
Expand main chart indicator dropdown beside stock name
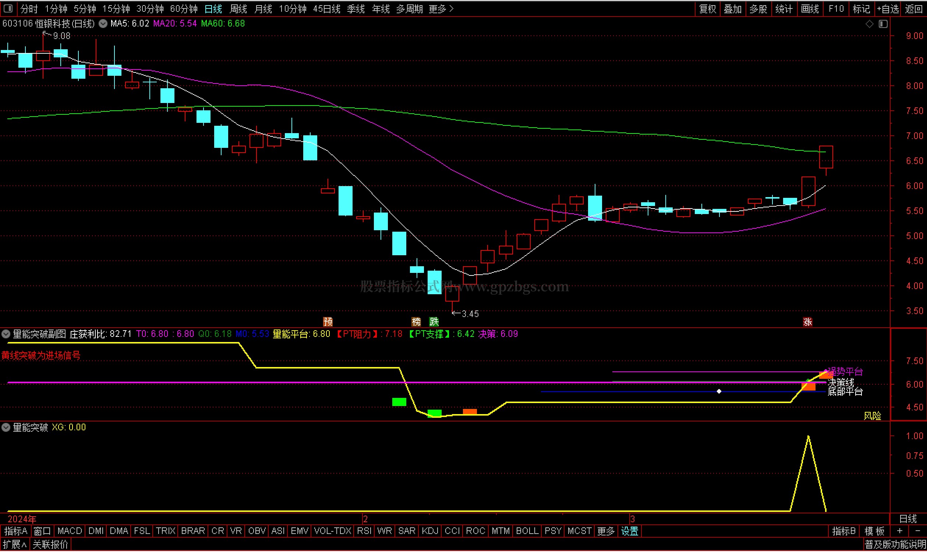[103, 24]
